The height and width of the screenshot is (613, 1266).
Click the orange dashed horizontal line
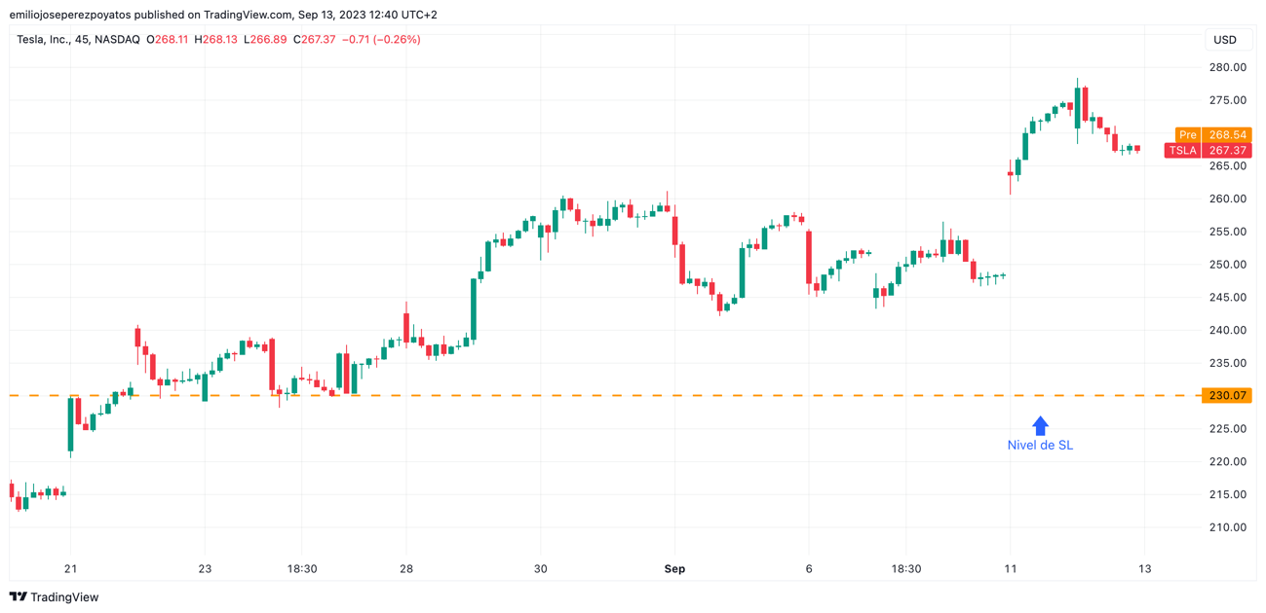(x=585, y=395)
